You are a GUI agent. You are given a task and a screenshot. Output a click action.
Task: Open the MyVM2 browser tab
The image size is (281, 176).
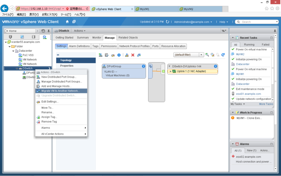(x=200, y=9)
